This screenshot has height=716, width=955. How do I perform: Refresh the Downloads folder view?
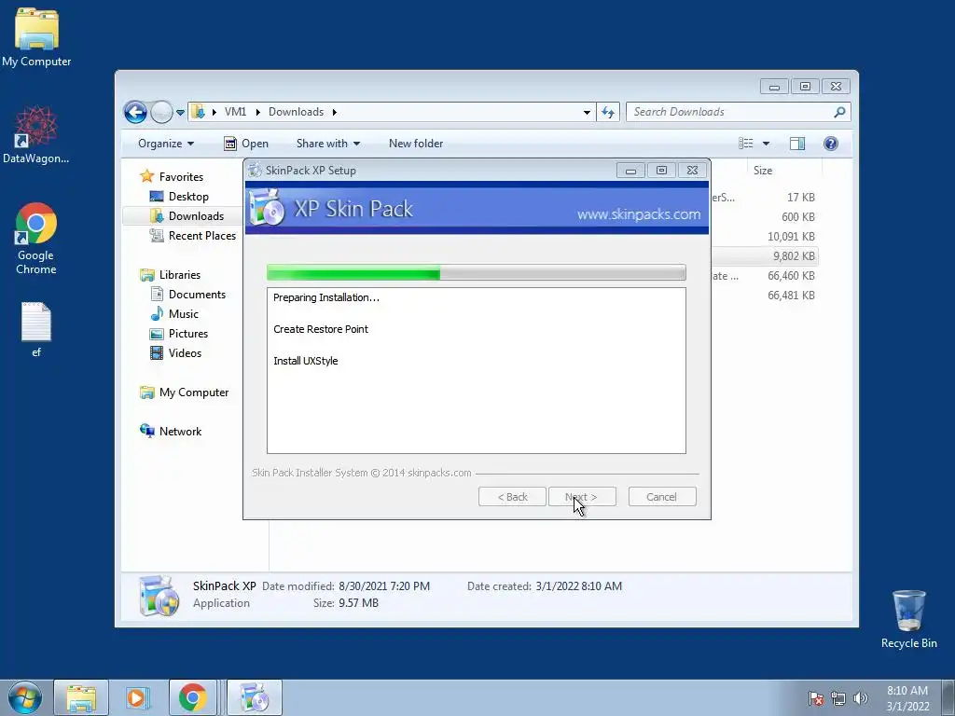[608, 112]
